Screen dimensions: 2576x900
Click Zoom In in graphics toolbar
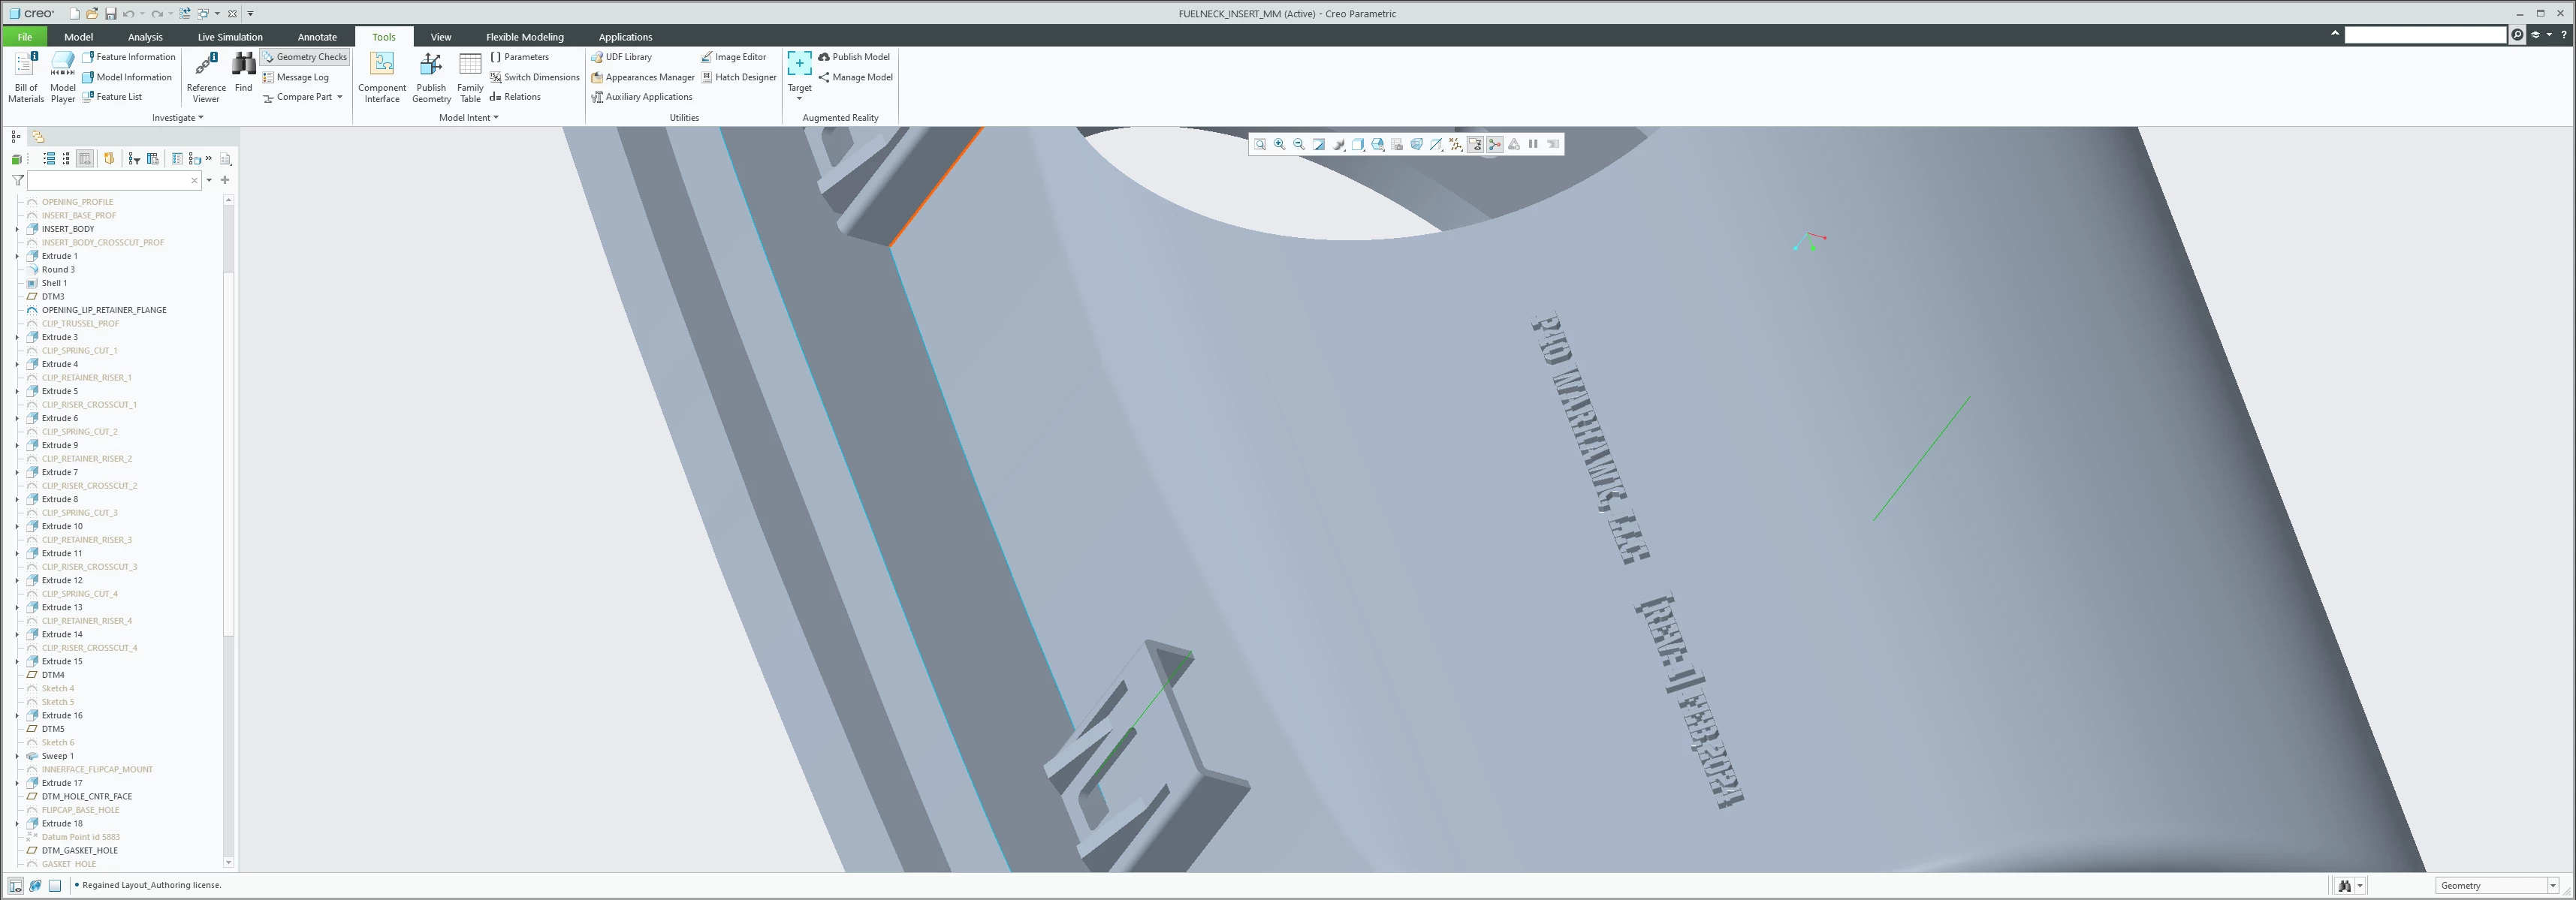[1279, 144]
